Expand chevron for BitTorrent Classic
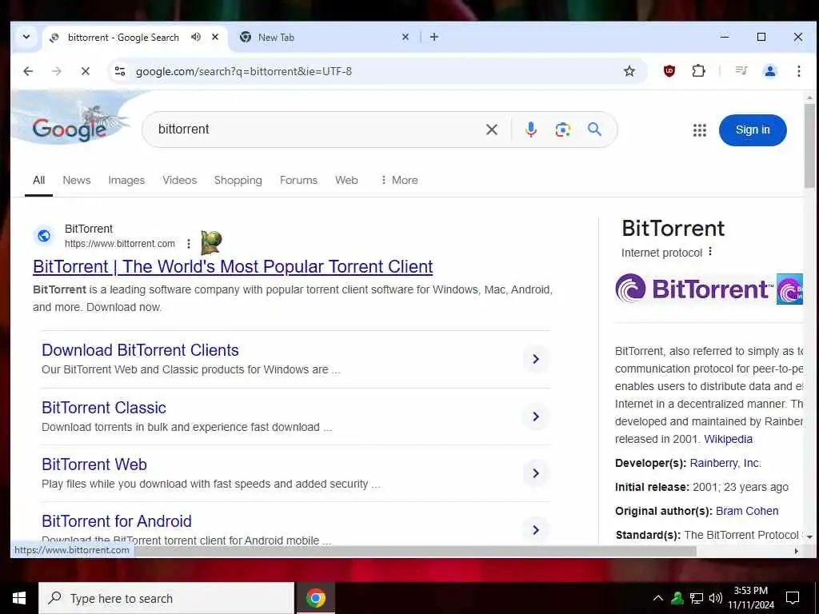The image size is (819, 614). point(536,417)
